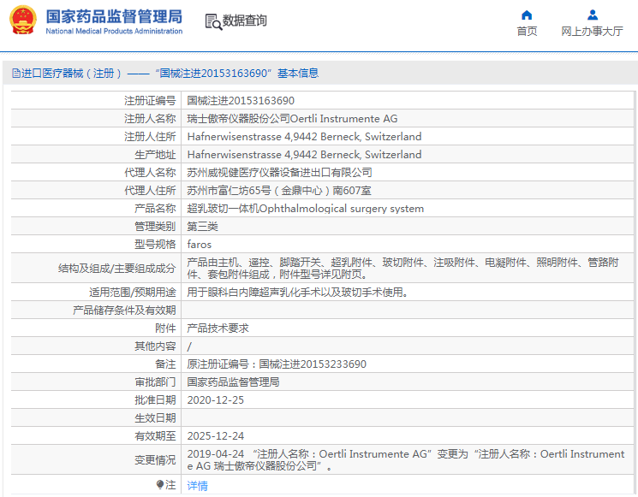Click the 生效日期 label
Screen dimensions: 638x497
[155, 418]
